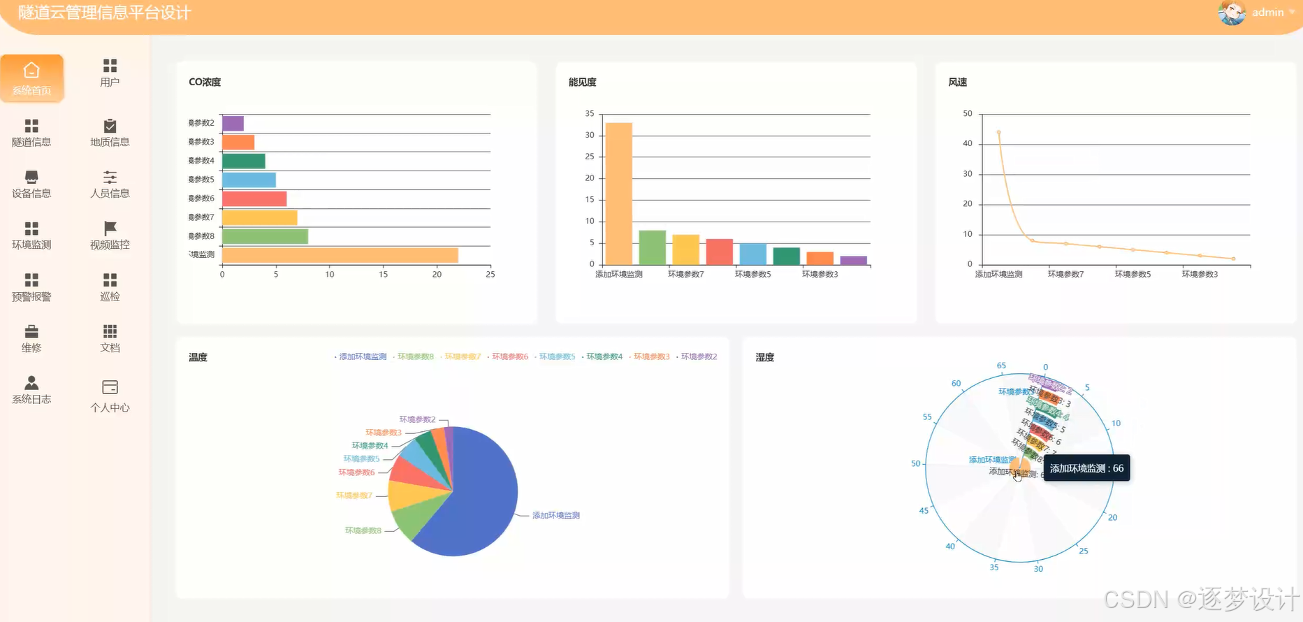Open the 环境监测 grid icon

[31, 229]
